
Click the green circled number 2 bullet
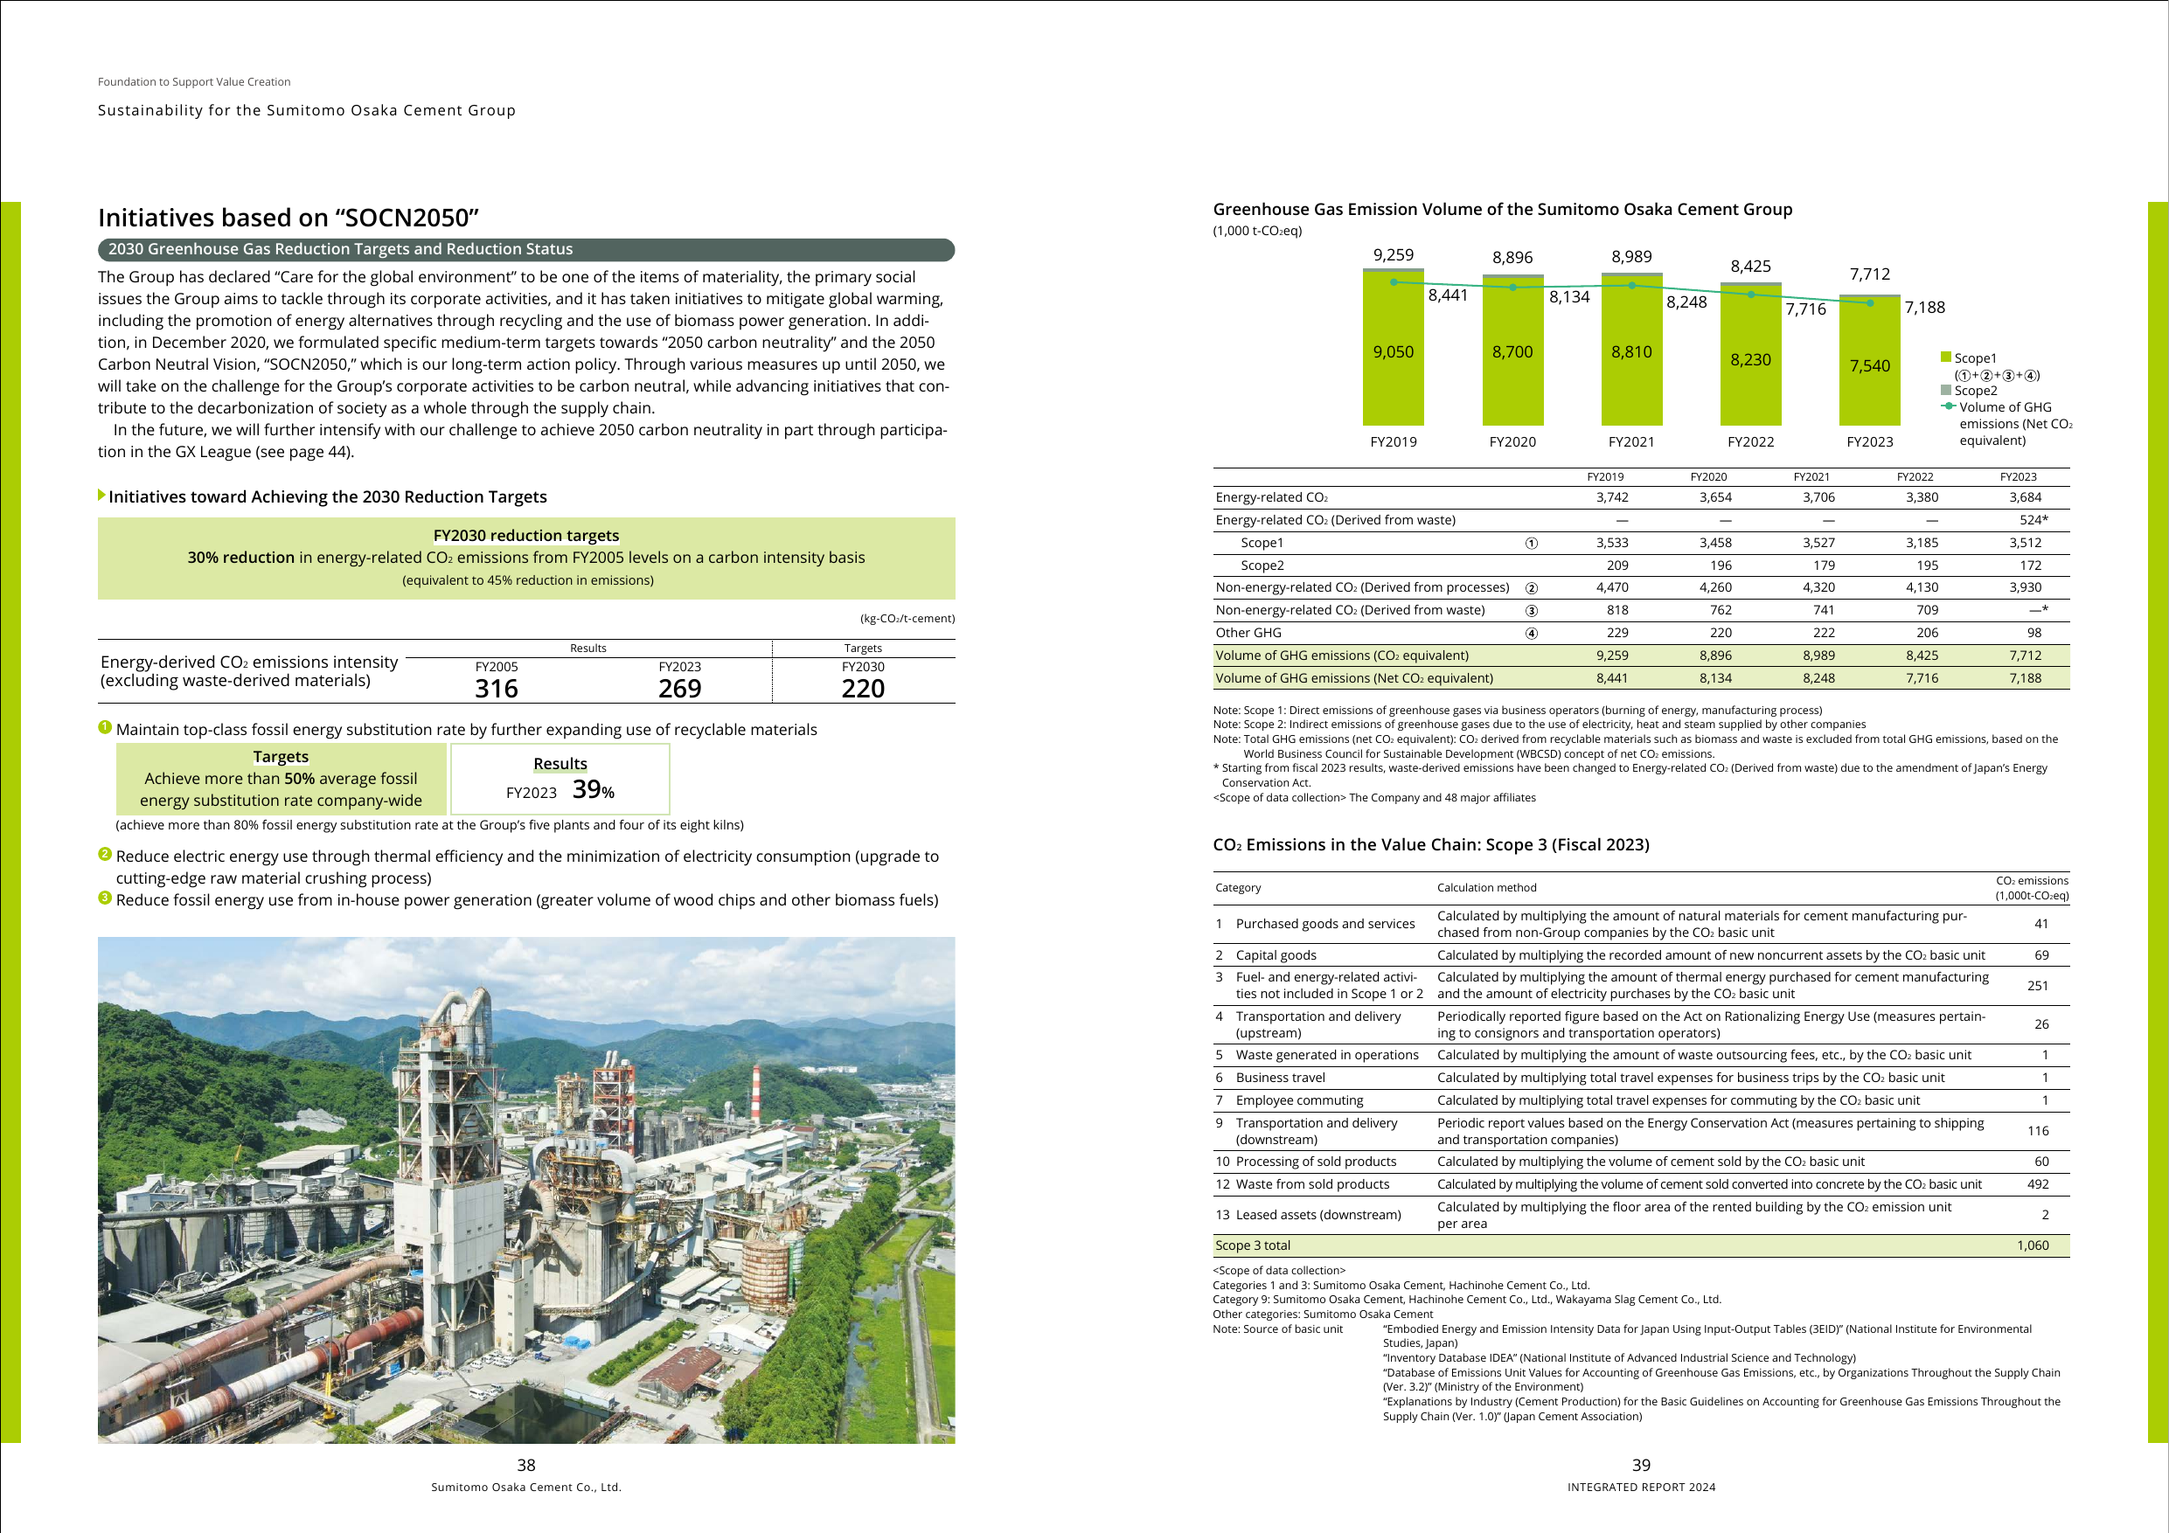point(105,854)
